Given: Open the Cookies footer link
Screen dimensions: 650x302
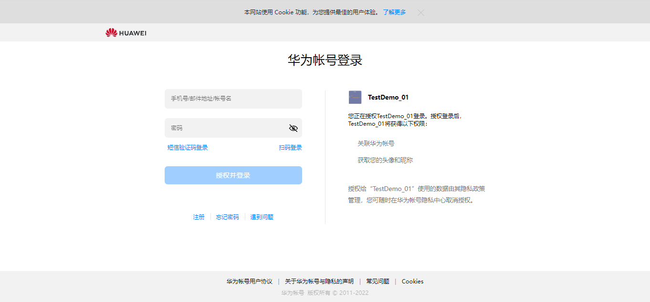Looking at the screenshot, I should [412, 282].
